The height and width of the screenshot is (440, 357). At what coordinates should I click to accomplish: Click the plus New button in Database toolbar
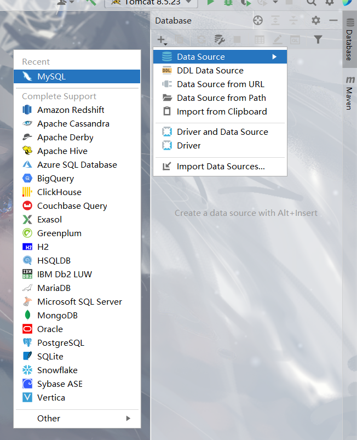coord(162,40)
